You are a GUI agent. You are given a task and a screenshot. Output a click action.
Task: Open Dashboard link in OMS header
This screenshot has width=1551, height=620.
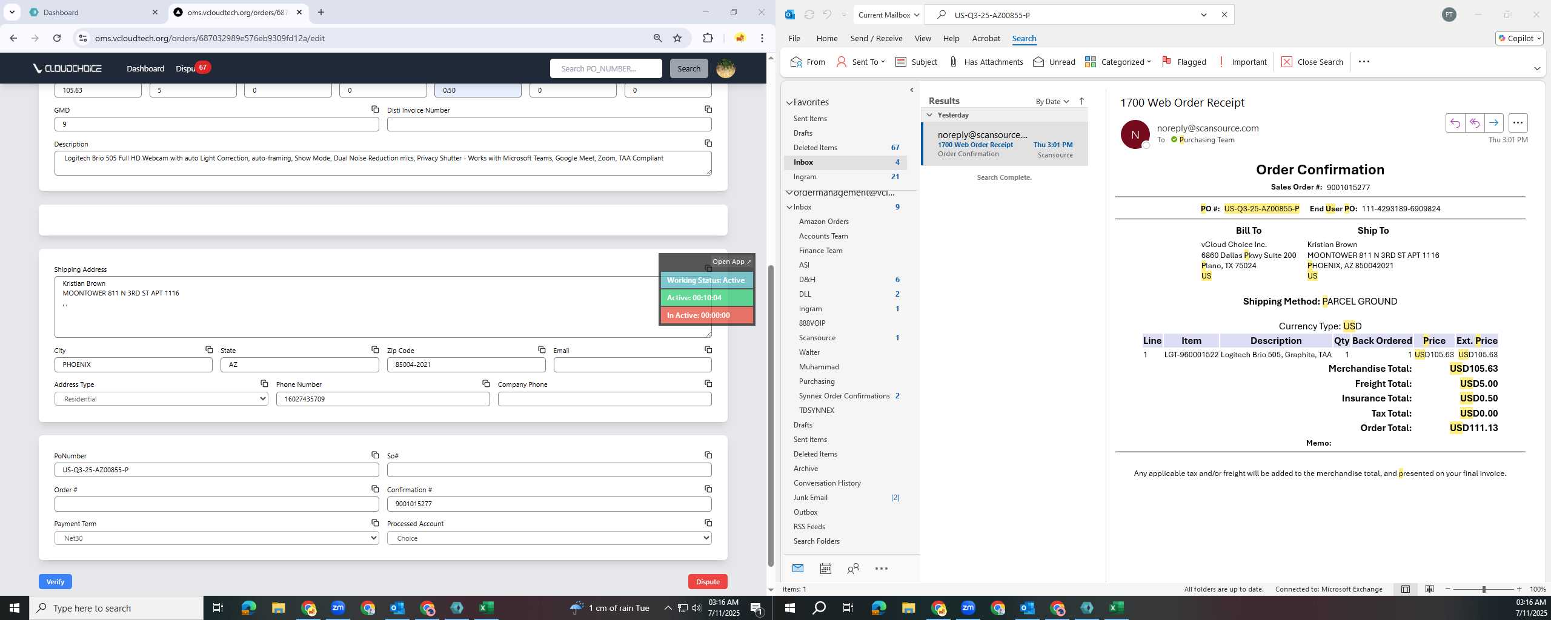coord(145,68)
